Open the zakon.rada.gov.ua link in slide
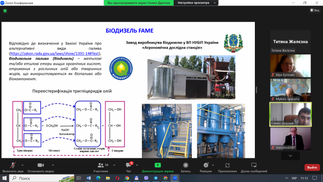 [x=55, y=54]
